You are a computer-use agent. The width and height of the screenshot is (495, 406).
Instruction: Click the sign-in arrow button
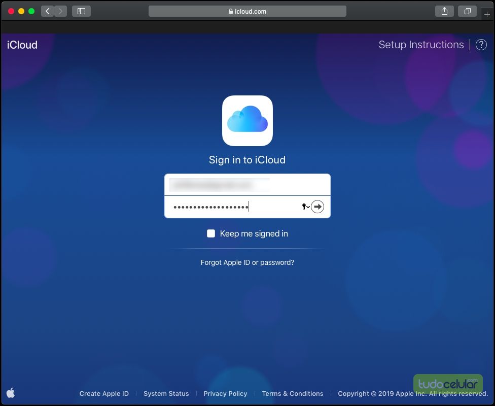pyautogui.click(x=317, y=207)
